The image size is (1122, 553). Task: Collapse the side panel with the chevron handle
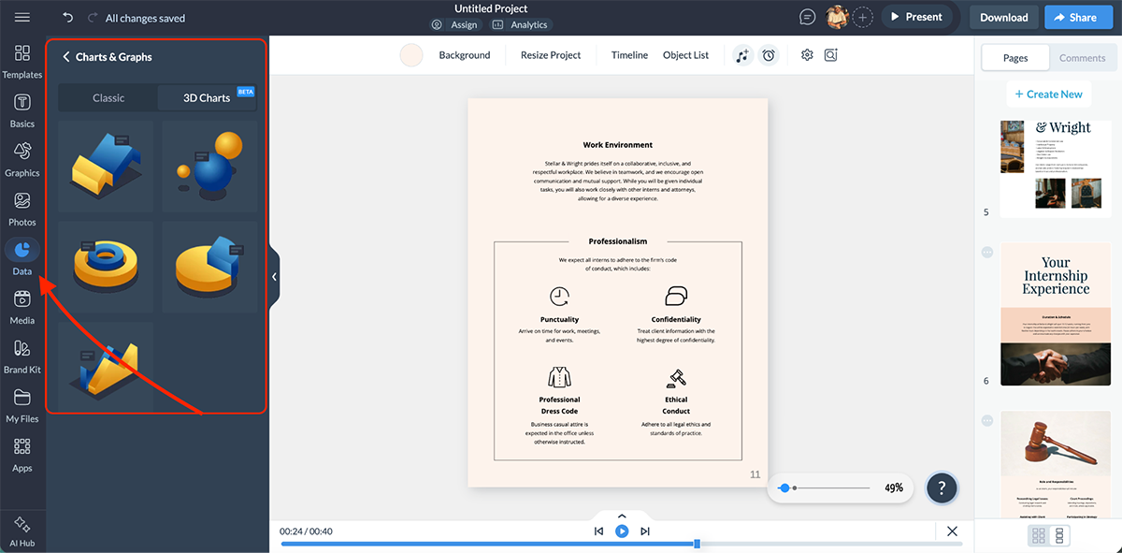click(x=274, y=276)
